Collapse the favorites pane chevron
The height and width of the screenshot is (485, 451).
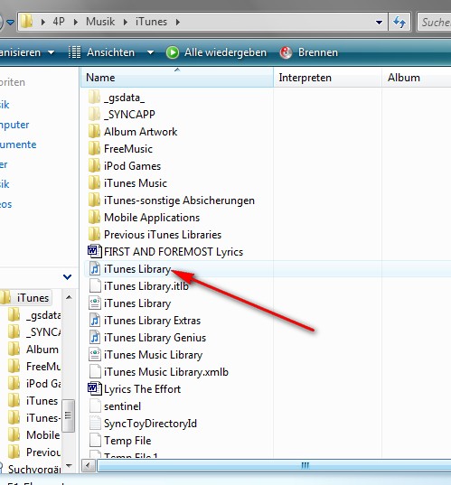pyautogui.click(x=67, y=277)
